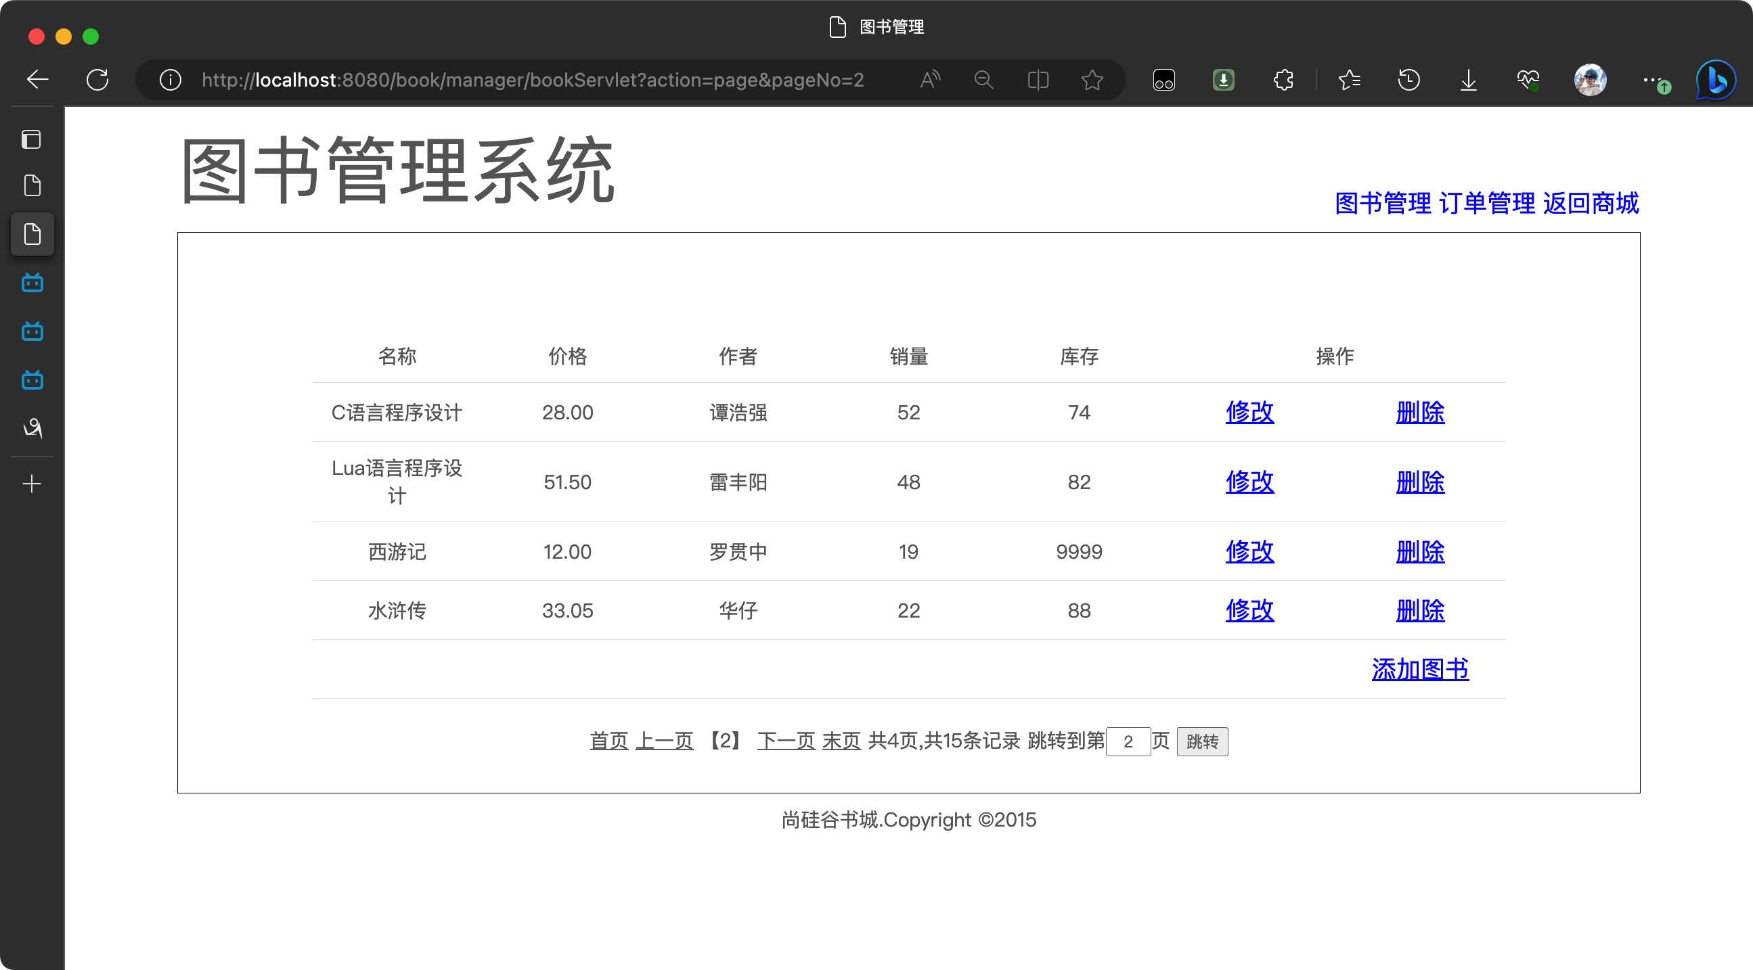Click the page number input field
1753x970 pixels.
coord(1128,741)
